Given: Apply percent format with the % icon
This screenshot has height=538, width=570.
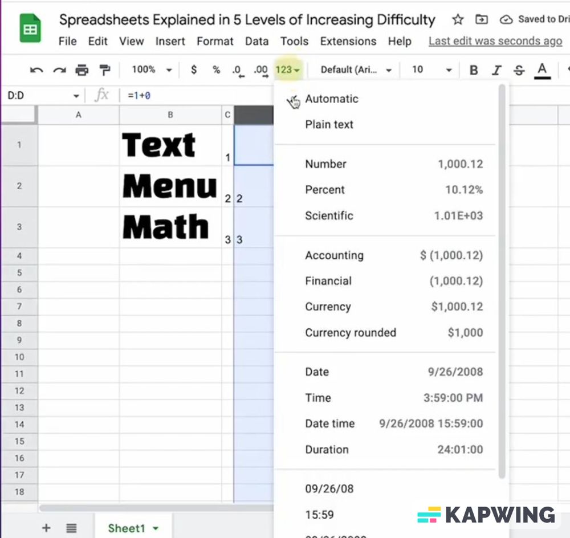Looking at the screenshot, I should click(215, 70).
